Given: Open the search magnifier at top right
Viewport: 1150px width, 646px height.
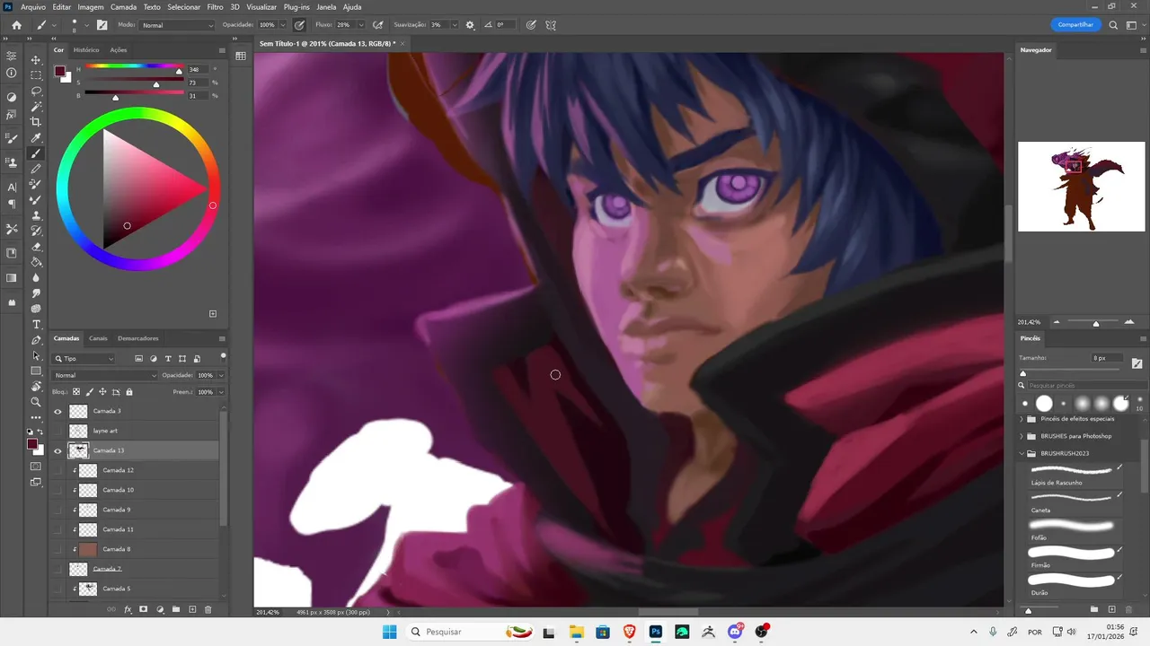Looking at the screenshot, I should click(1113, 25).
